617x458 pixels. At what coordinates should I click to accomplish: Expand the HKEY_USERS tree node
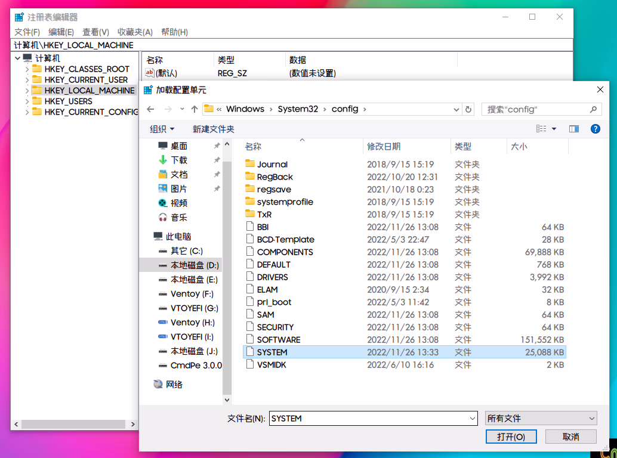click(x=27, y=101)
